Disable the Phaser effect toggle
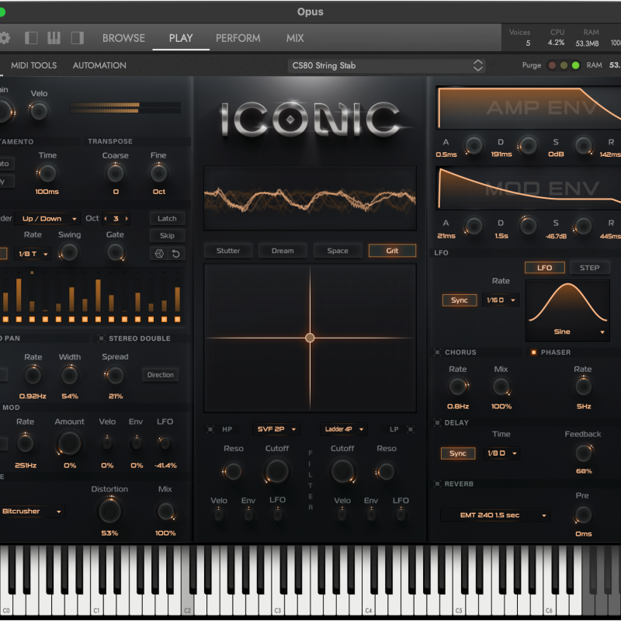 (533, 352)
